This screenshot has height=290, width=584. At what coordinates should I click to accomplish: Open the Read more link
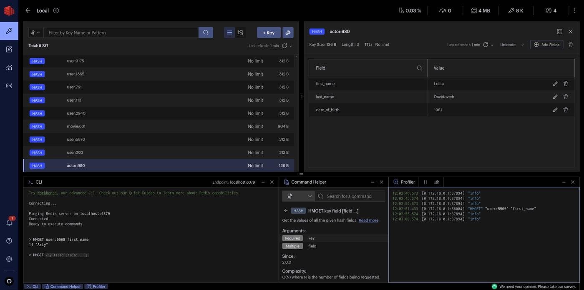[368, 220]
